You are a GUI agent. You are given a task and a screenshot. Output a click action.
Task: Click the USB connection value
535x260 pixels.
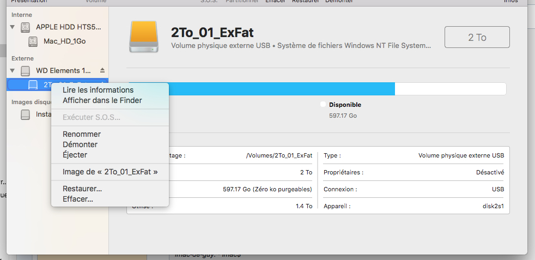point(498,189)
